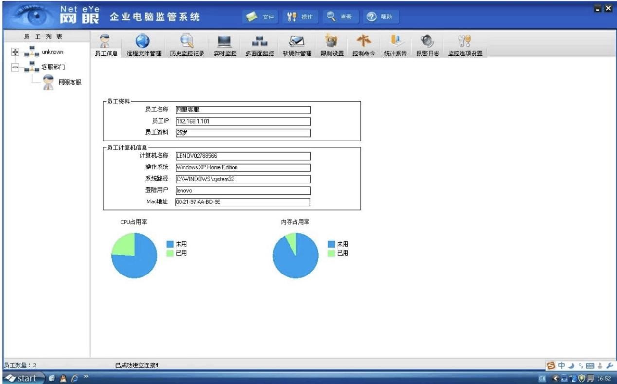Screen dimensions: 617x384
Task: Select the 多画面监控 icon
Action: [x=259, y=41]
